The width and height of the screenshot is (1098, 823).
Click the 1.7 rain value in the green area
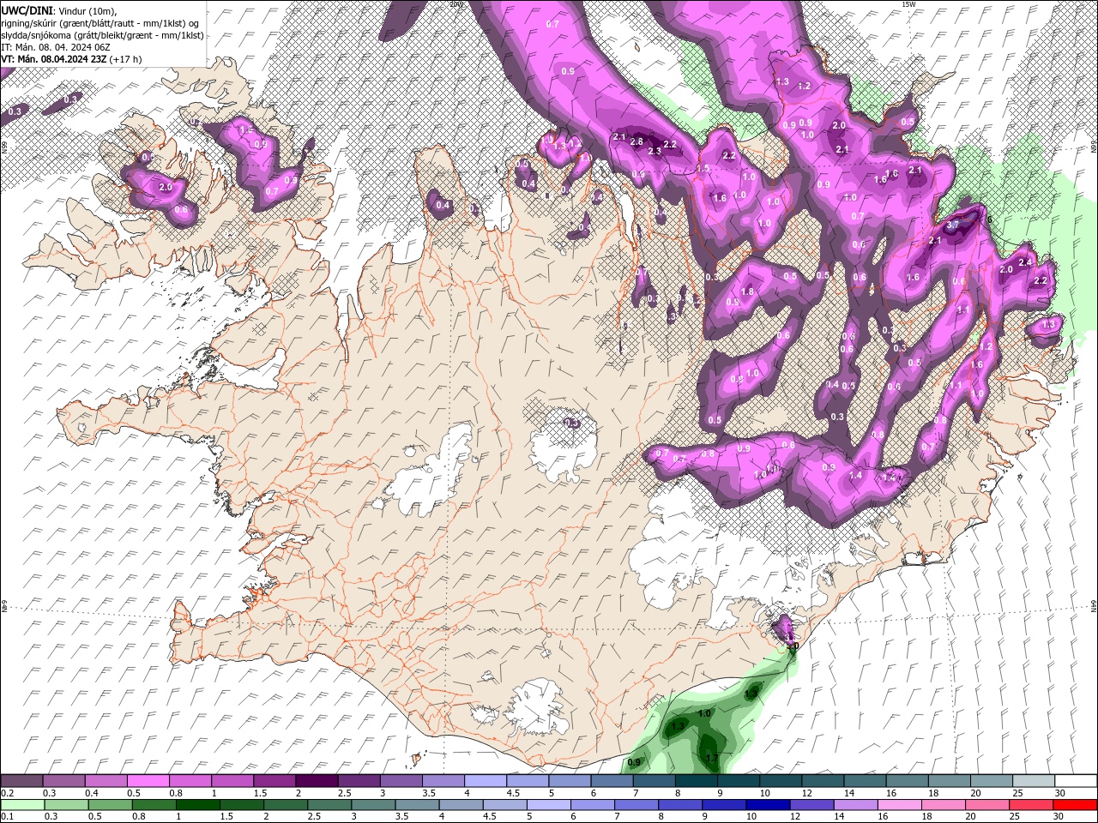point(711,759)
